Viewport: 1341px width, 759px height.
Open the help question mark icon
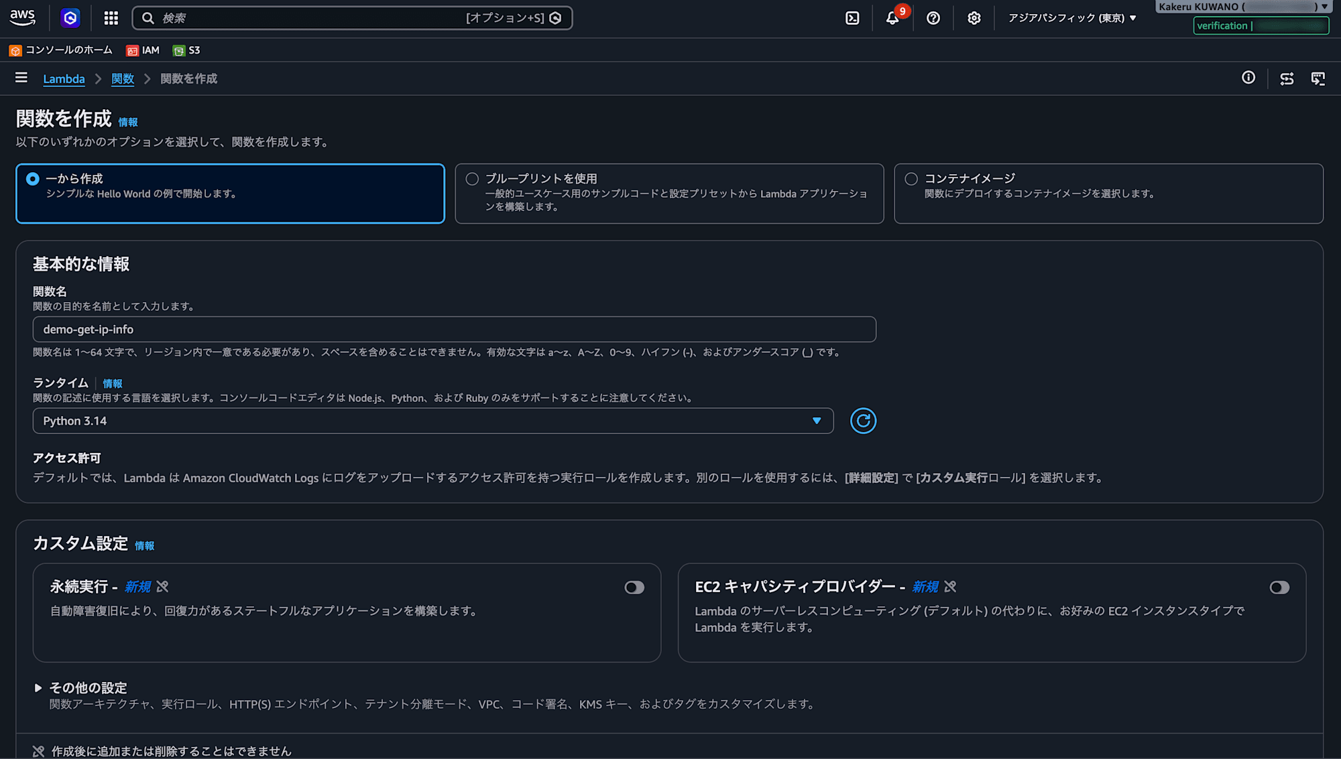pyautogui.click(x=933, y=18)
